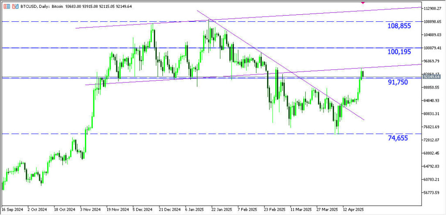Click the 76821.69 price axis value
Image resolution: width=446 pixels, height=215 pixels.
click(433, 127)
